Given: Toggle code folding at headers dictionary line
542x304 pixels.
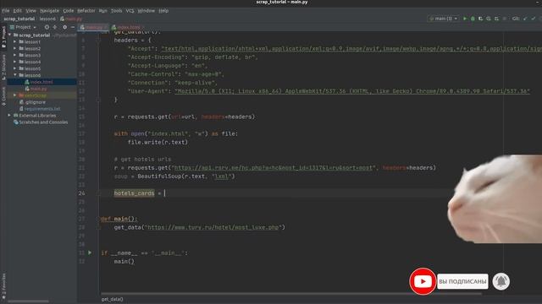Looking at the screenshot, I should click(x=98, y=40).
